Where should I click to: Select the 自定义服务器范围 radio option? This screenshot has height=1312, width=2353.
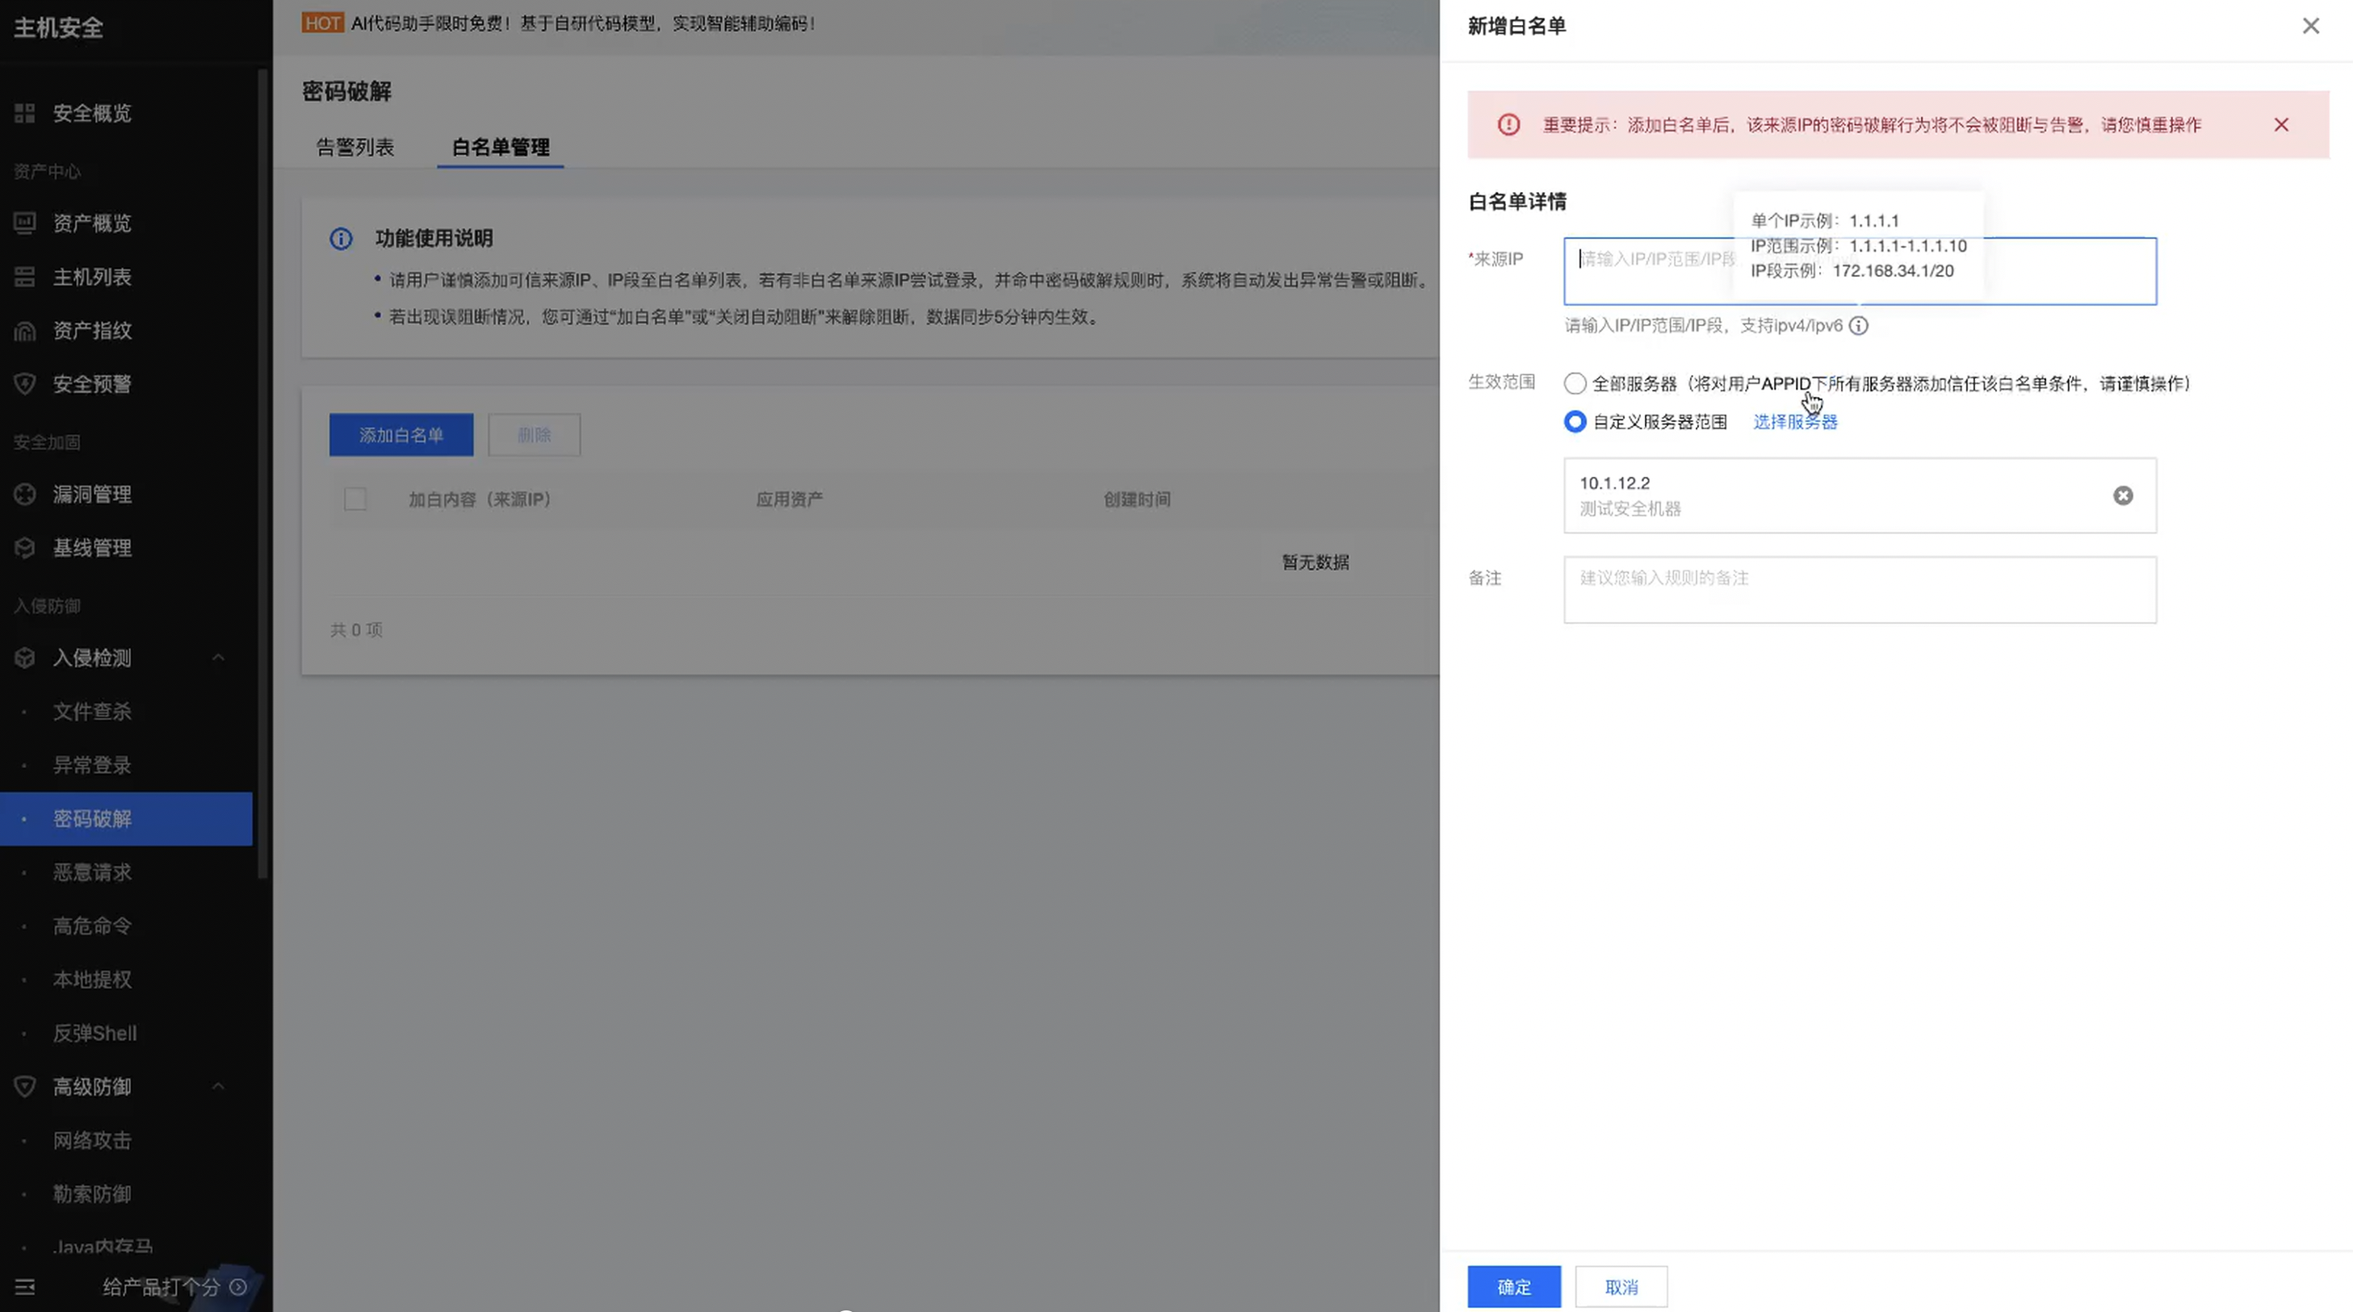pos(1574,422)
